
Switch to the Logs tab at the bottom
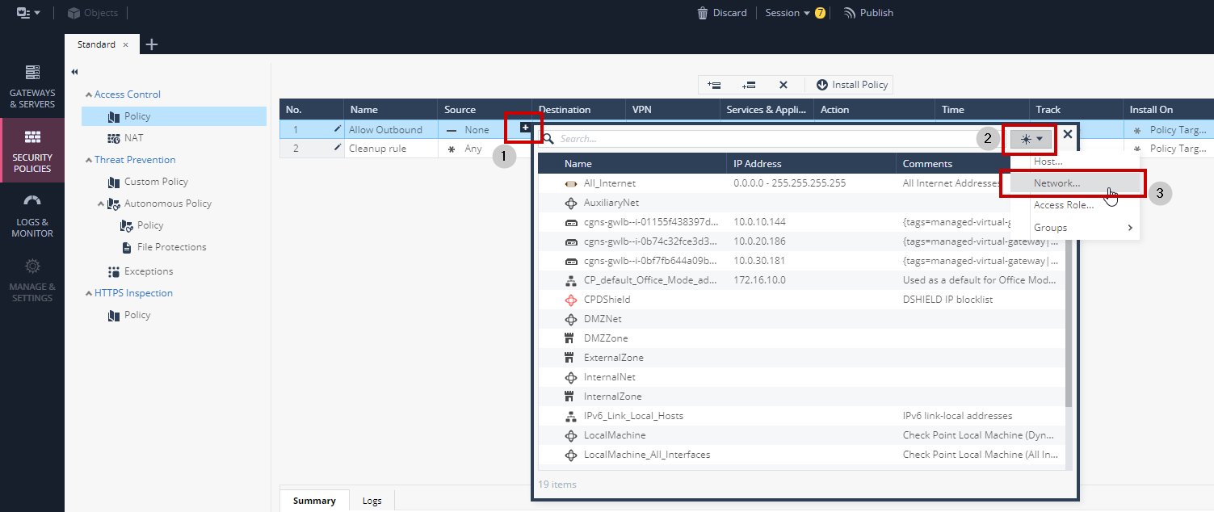372,500
